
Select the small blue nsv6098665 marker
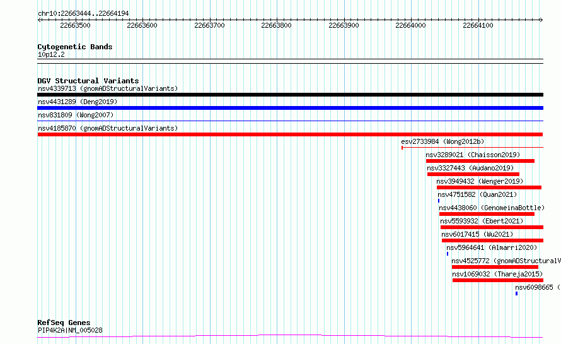point(516,294)
